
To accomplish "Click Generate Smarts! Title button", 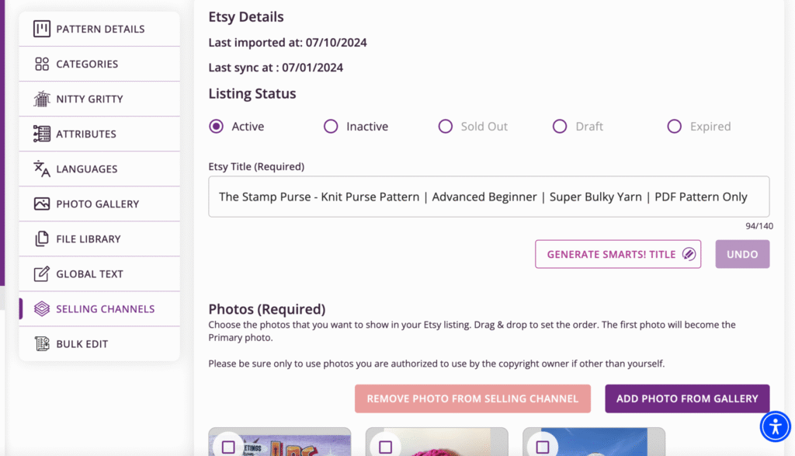I will [x=617, y=254].
